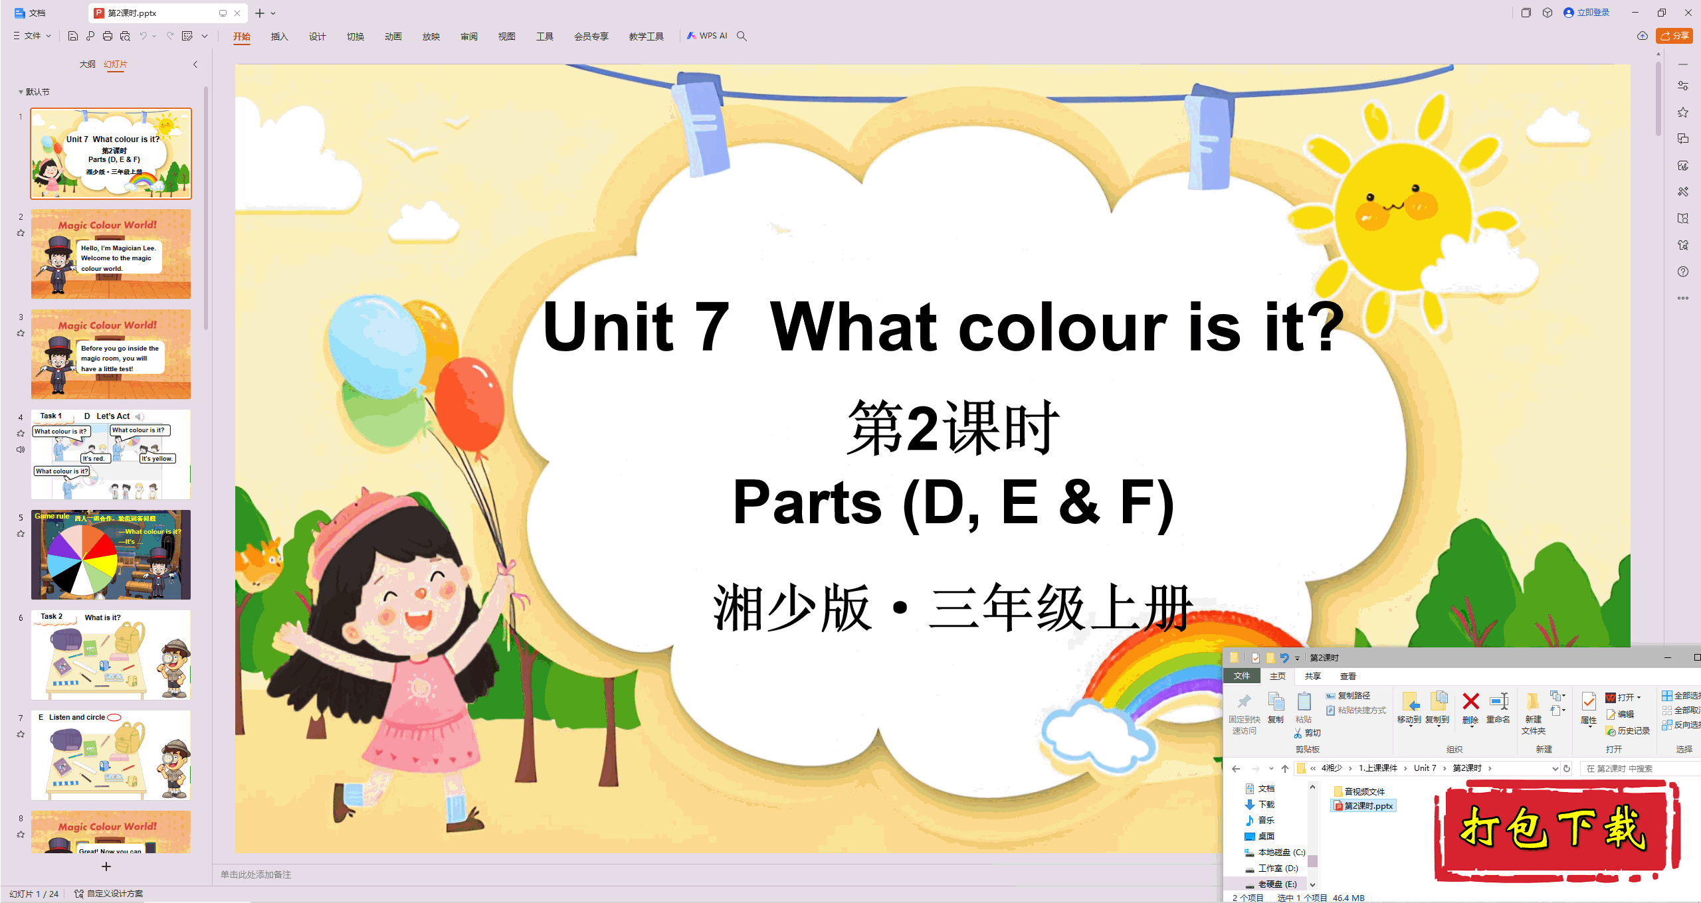
Task: Click the Explorer back arrow button
Action: tap(1236, 768)
